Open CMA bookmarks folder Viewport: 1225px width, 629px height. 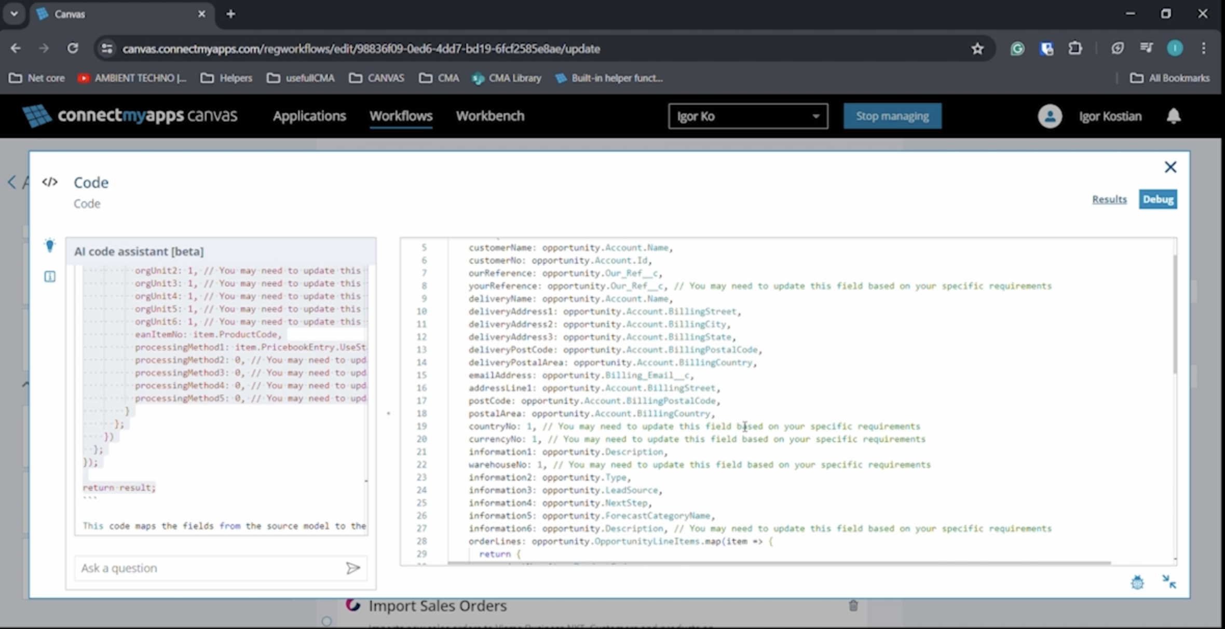coord(440,78)
